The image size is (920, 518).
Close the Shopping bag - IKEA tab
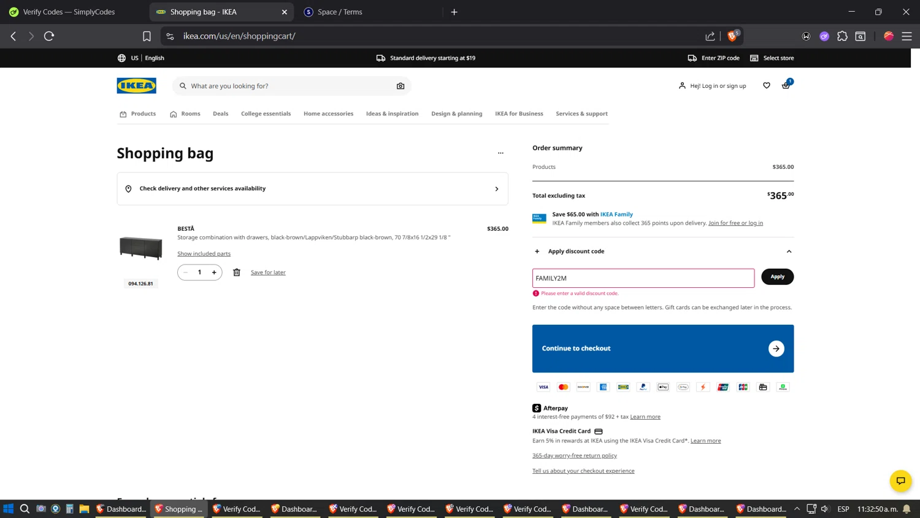point(285,12)
